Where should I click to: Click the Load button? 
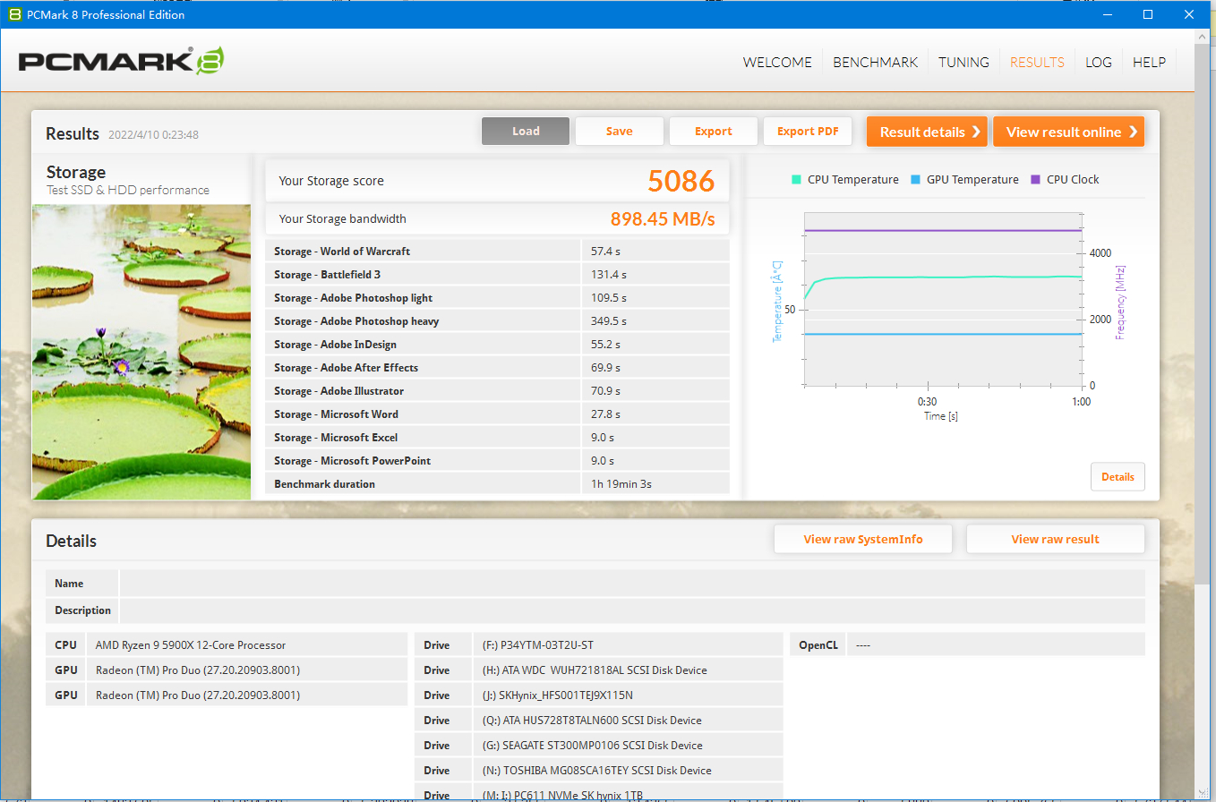(x=526, y=132)
